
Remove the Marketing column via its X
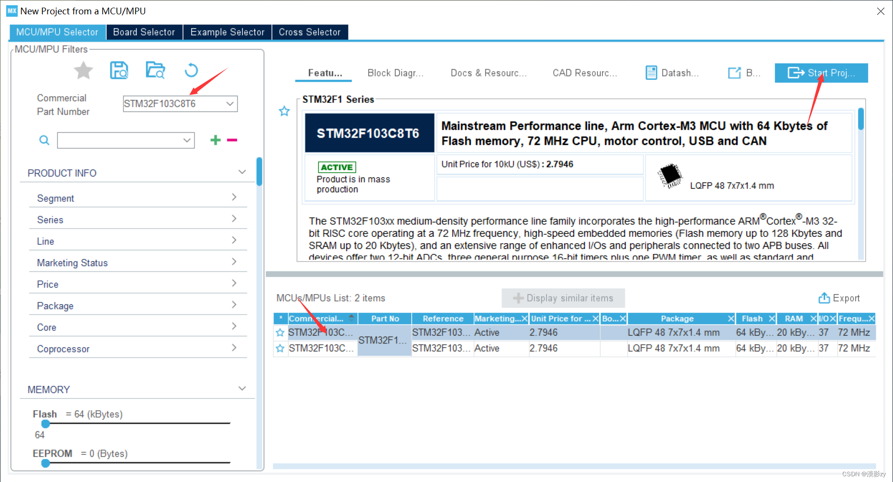(x=524, y=319)
